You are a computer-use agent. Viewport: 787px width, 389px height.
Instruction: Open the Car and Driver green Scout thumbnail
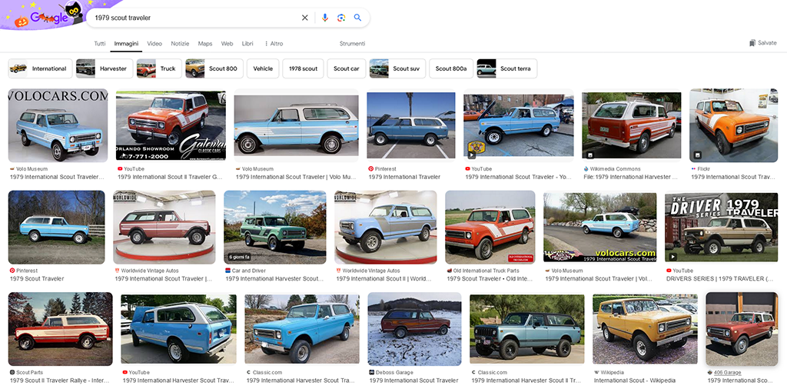pyautogui.click(x=274, y=227)
